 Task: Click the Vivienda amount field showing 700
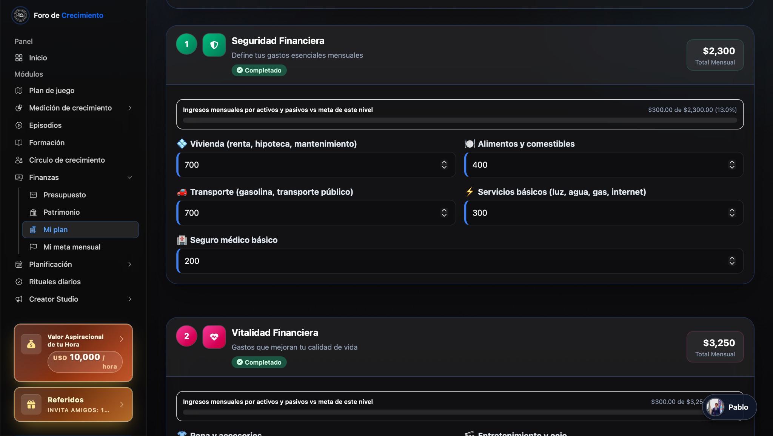coord(316,165)
